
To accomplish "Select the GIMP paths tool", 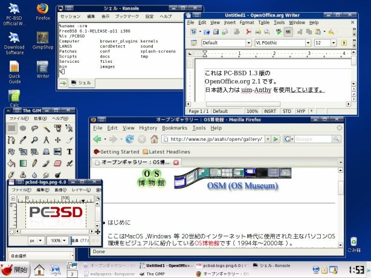I will click(11, 140).
